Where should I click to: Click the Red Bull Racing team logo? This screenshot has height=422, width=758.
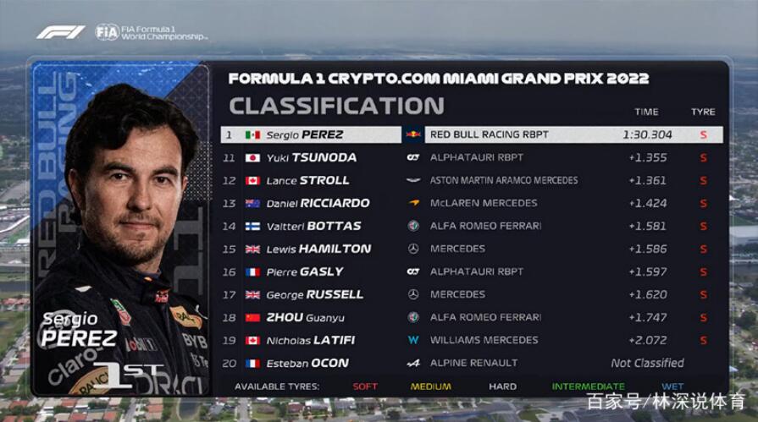pyautogui.click(x=413, y=134)
